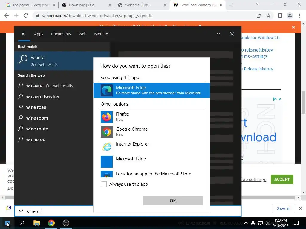Tick the Always use this app checkbox

pyautogui.click(x=104, y=184)
